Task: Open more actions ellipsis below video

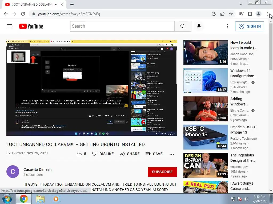Action: tap(172, 154)
